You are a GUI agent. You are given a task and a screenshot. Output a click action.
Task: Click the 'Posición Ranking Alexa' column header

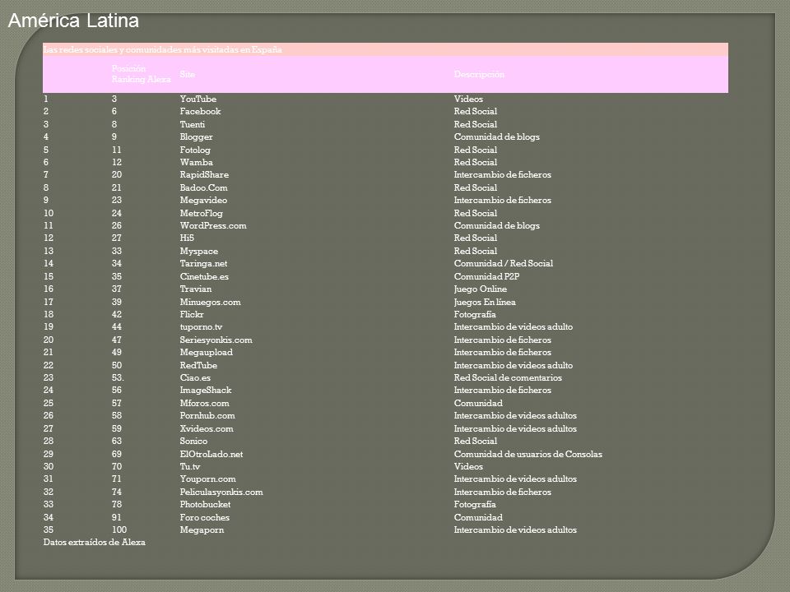click(x=141, y=74)
